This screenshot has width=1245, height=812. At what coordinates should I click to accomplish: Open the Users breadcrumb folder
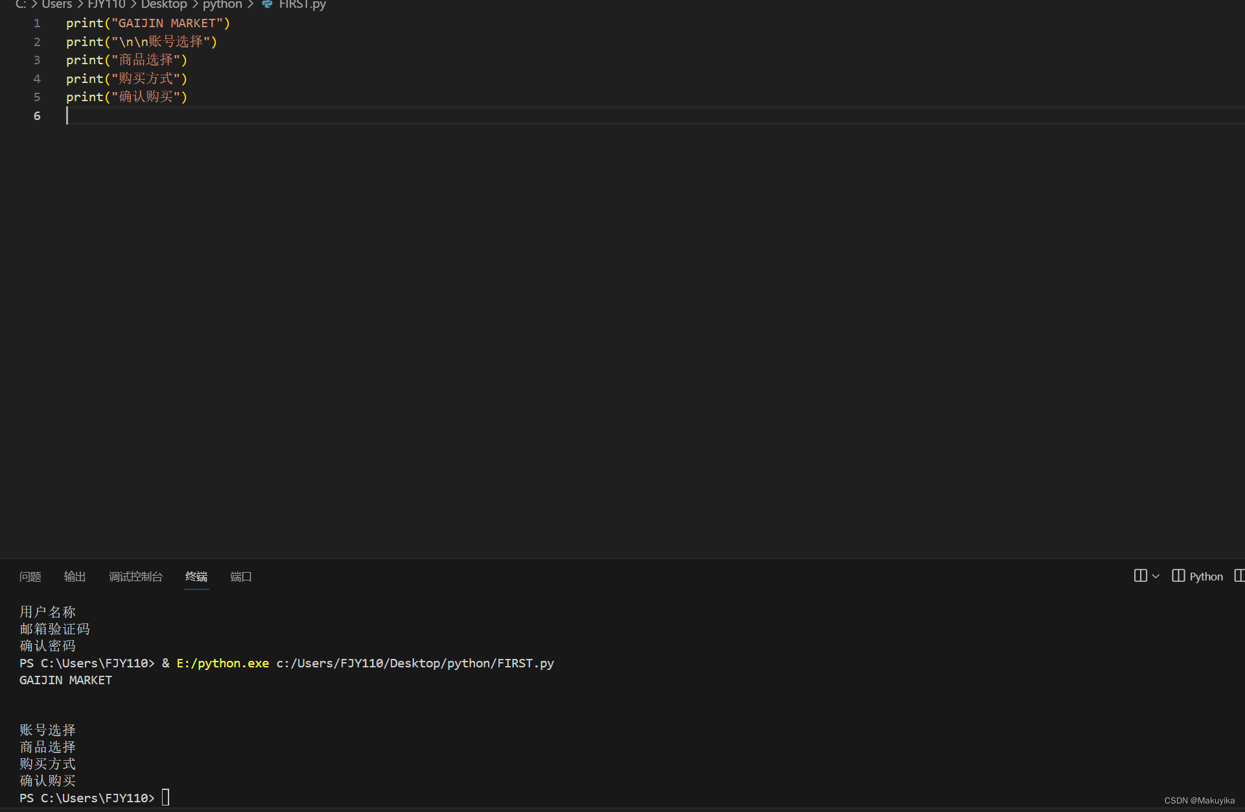[x=57, y=5]
